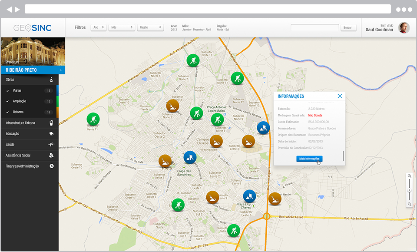The width and height of the screenshot is (417, 252).
Task: Click blue marker above Praça Eloy Chaves
Action: (249, 196)
